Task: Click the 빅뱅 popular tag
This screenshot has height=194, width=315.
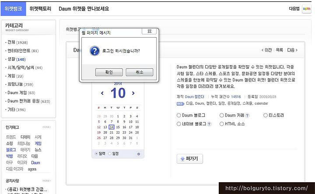Action: (10, 156)
